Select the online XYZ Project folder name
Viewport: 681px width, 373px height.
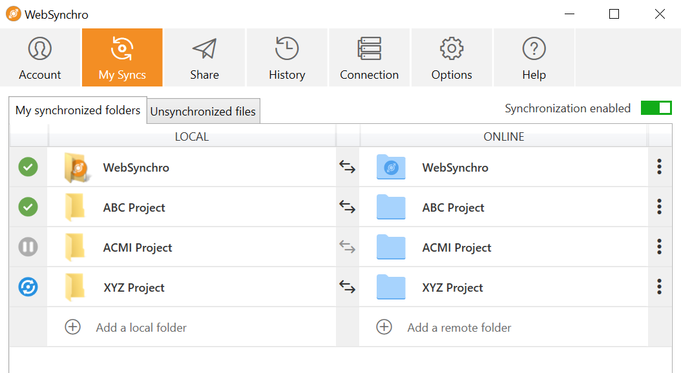point(452,288)
